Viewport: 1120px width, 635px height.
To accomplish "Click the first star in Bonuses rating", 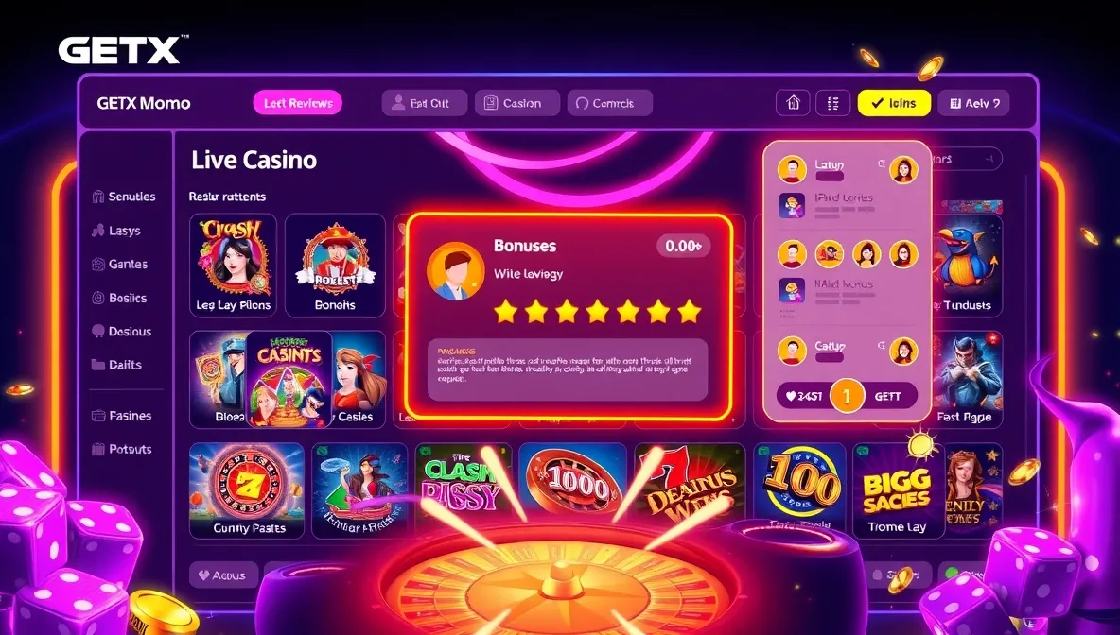I will 506,312.
